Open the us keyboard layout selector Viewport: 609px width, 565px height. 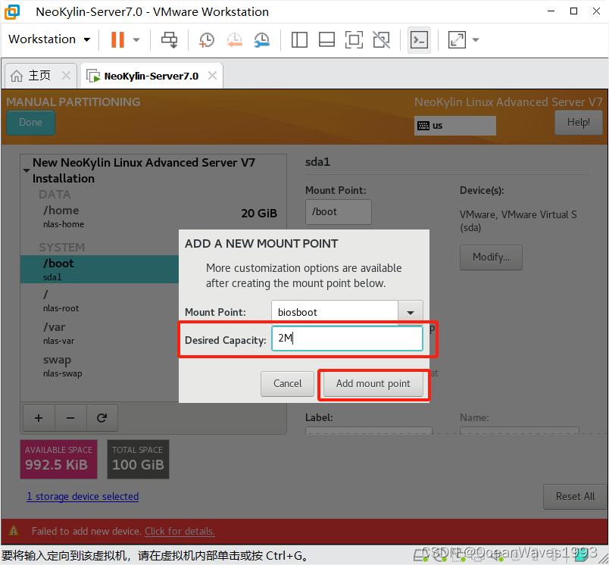[454, 126]
